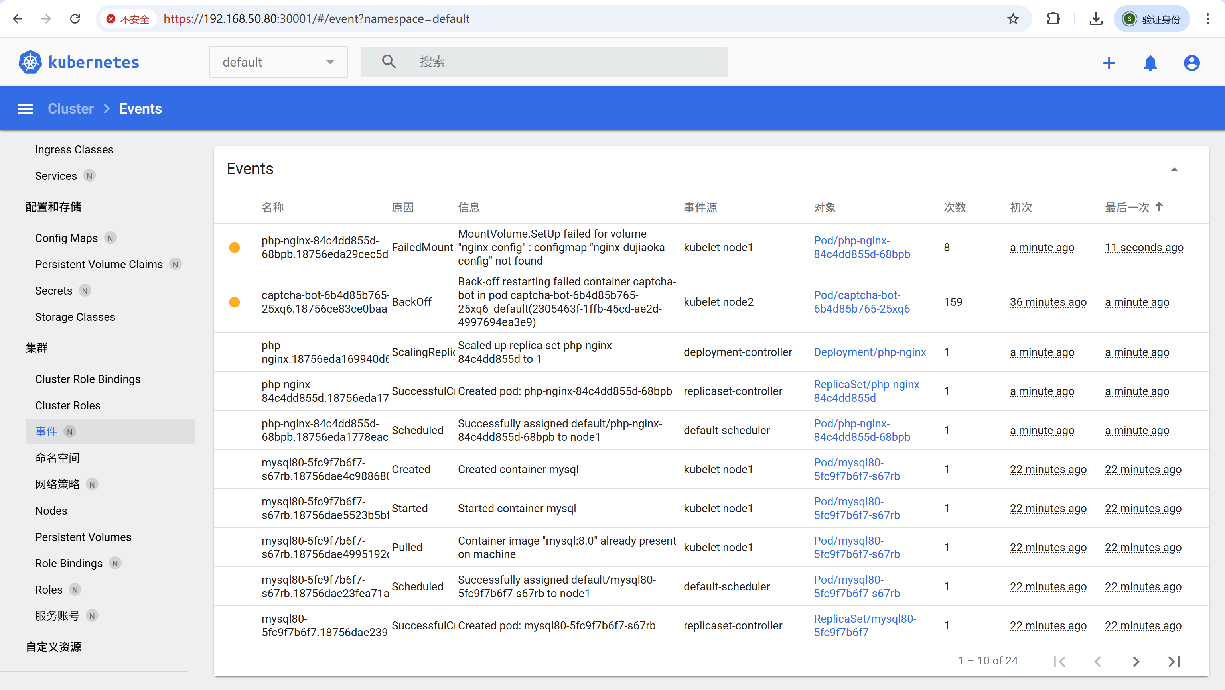Open Deployment/php-nginx link

pyautogui.click(x=869, y=352)
